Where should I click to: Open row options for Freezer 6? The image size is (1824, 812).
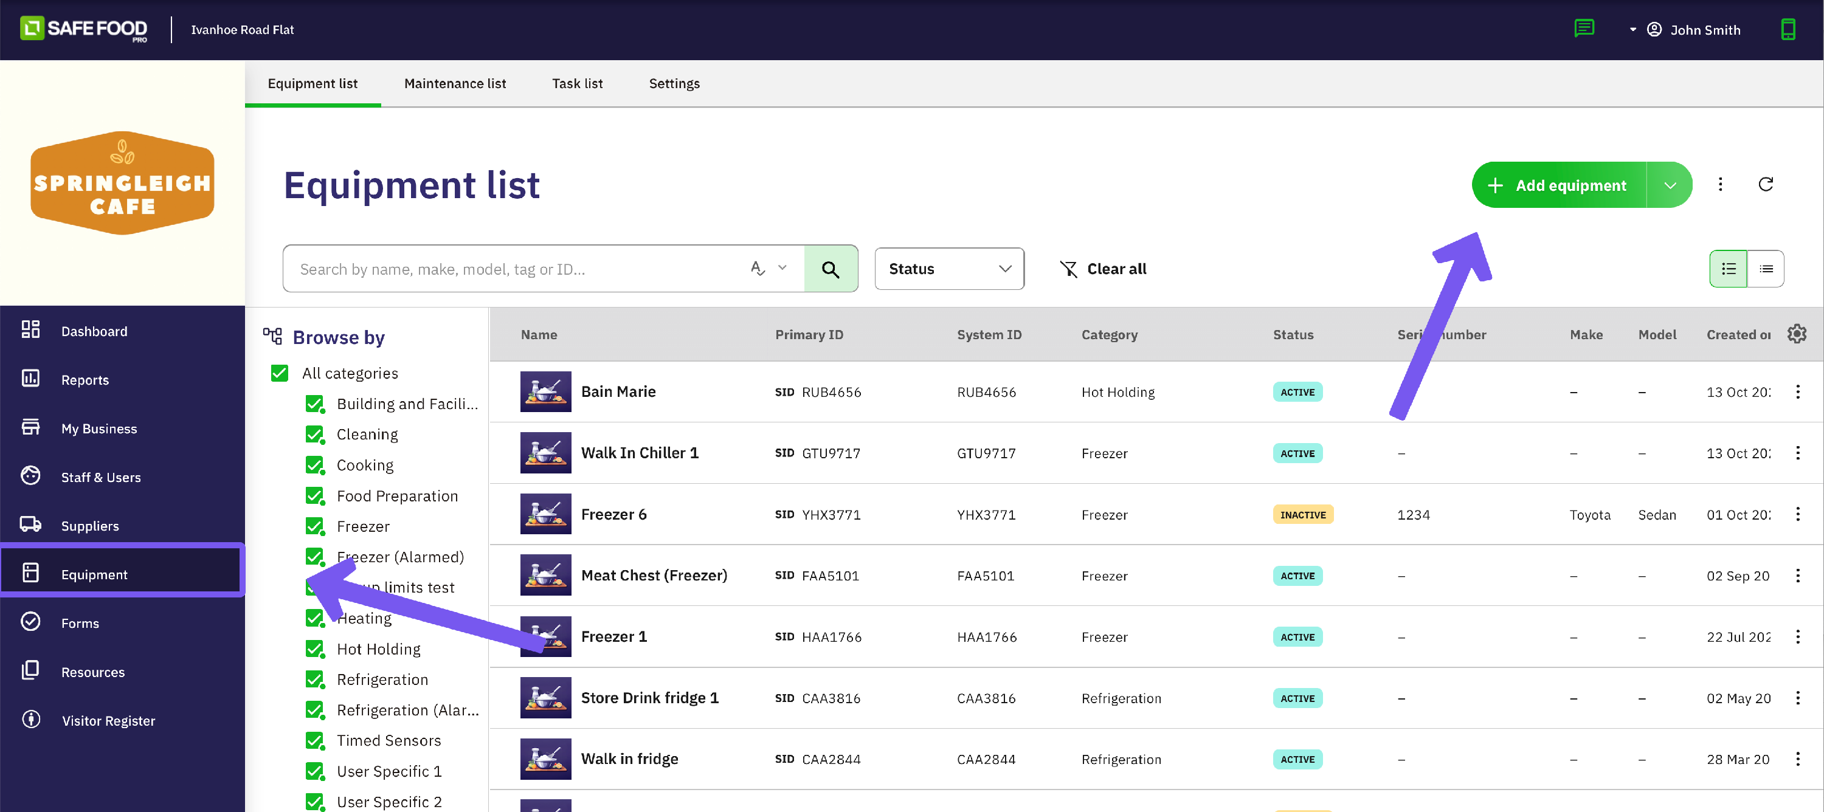[x=1797, y=514]
